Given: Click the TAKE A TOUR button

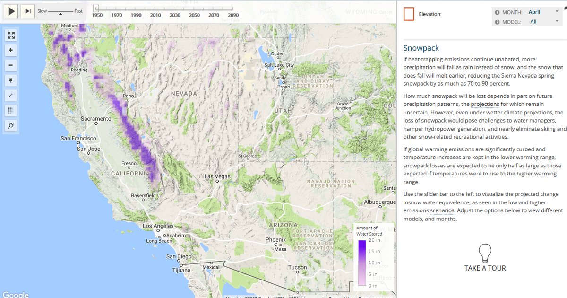Looking at the screenshot, I should (x=485, y=268).
